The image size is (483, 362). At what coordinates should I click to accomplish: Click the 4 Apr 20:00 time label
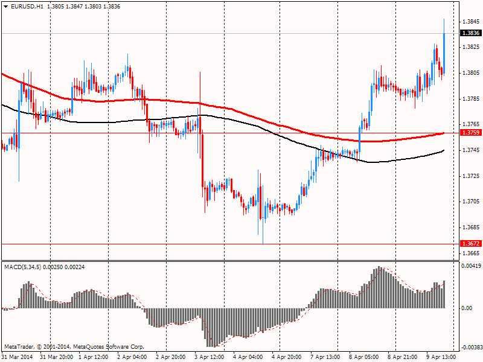point(287,357)
